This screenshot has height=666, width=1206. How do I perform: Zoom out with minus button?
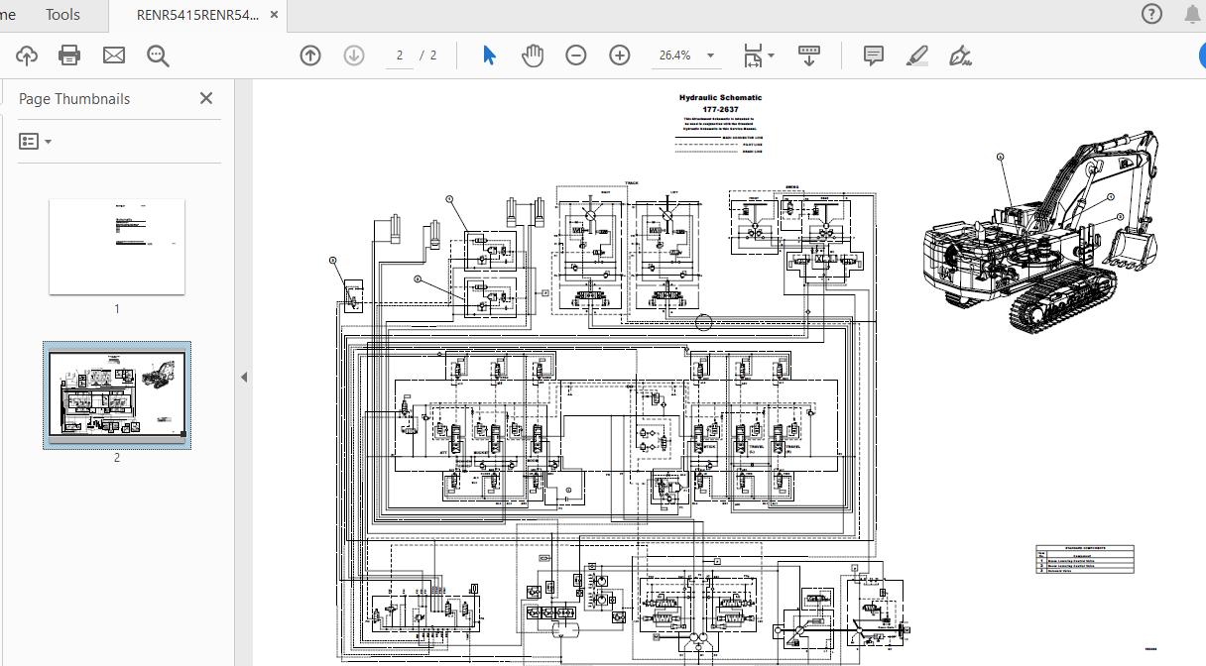coord(576,55)
